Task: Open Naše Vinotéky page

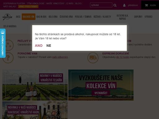Action: point(55,3)
